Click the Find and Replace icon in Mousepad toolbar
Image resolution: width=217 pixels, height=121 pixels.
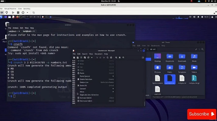(x=120, y=57)
